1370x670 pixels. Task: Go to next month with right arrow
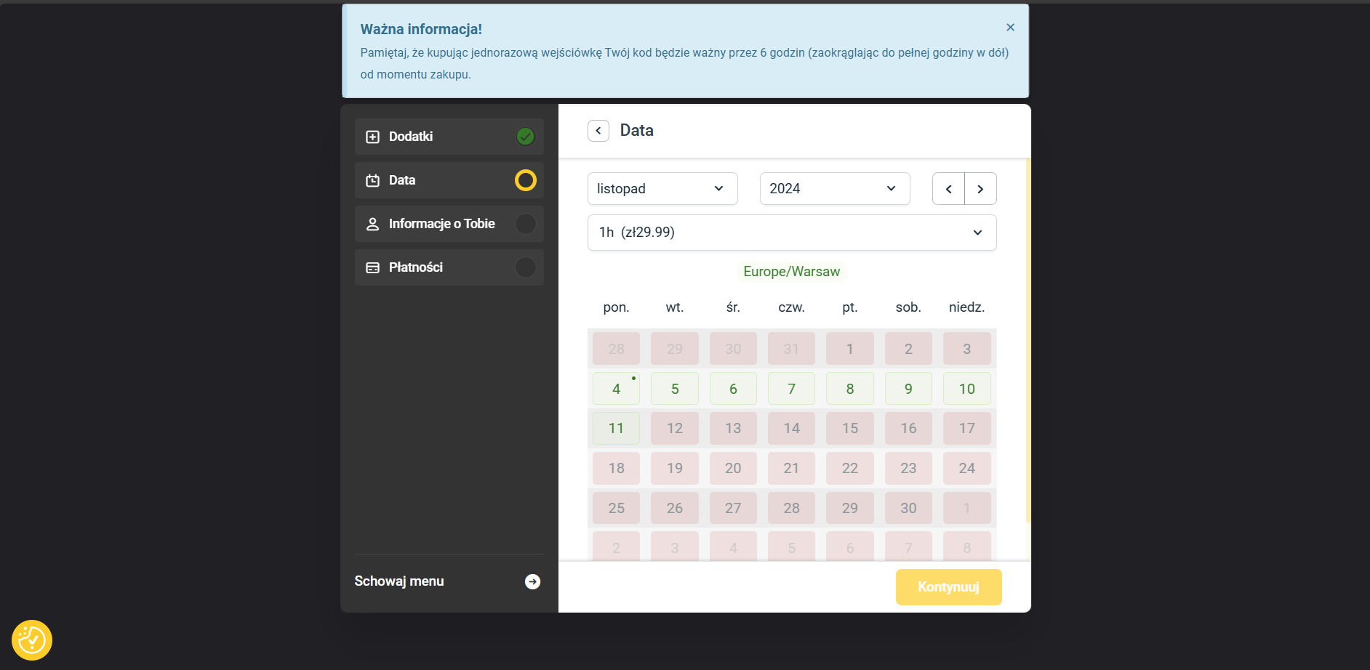coord(980,189)
